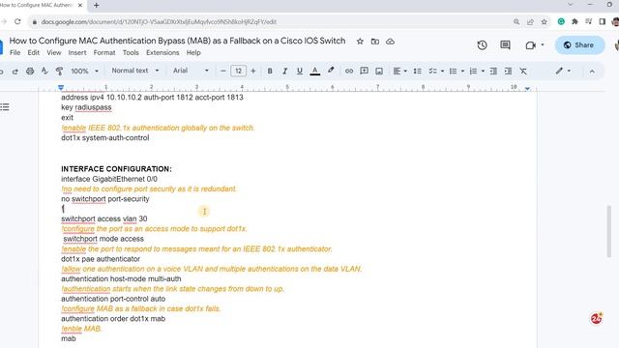The width and height of the screenshot is (619, 348).
Task: Open the text color picker
Action: point(315,71)
